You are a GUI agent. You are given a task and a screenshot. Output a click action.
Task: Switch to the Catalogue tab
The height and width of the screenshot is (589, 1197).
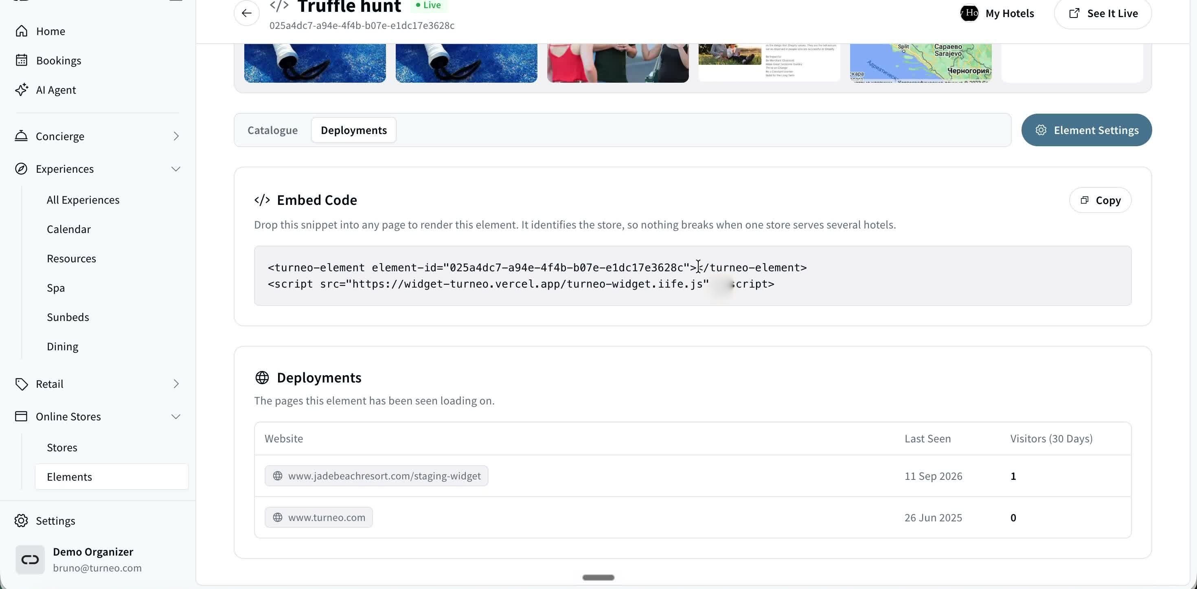click(272, 130)
